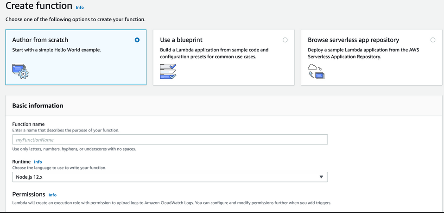
Task: Open Info link beside Create function
Action: (80, 7)
